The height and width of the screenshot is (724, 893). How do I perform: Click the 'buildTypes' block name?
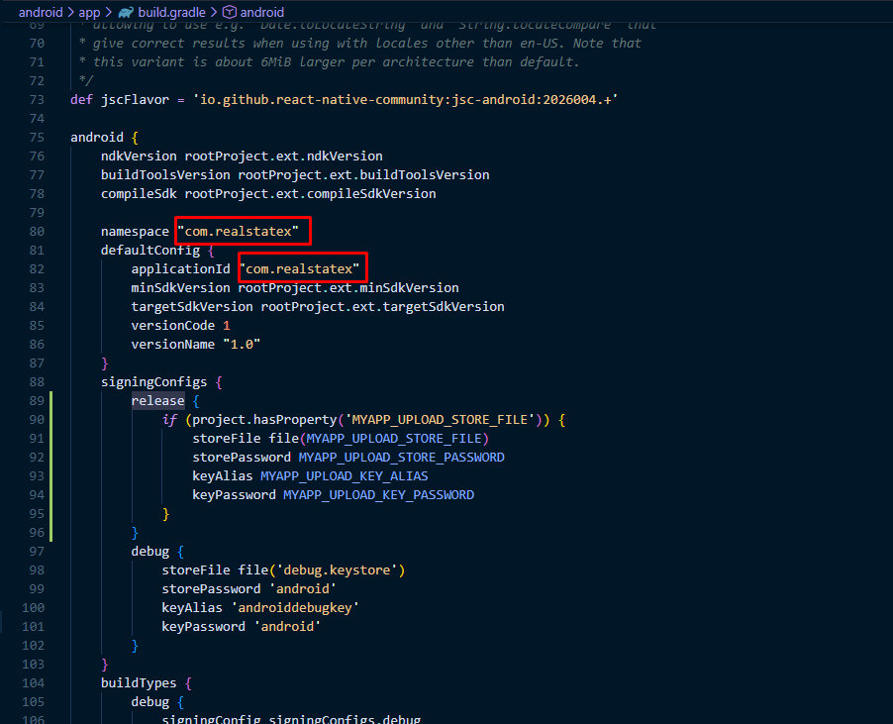[139, 683]
